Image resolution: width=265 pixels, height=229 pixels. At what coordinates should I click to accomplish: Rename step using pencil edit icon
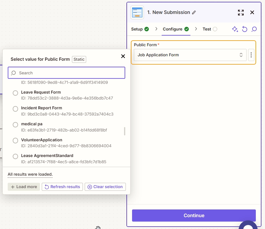coord(194,12)
